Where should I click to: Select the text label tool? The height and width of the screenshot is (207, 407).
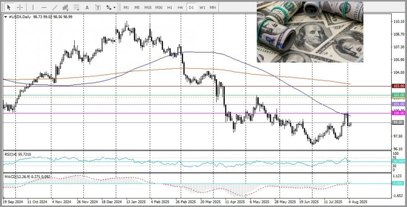pos(98,8)
